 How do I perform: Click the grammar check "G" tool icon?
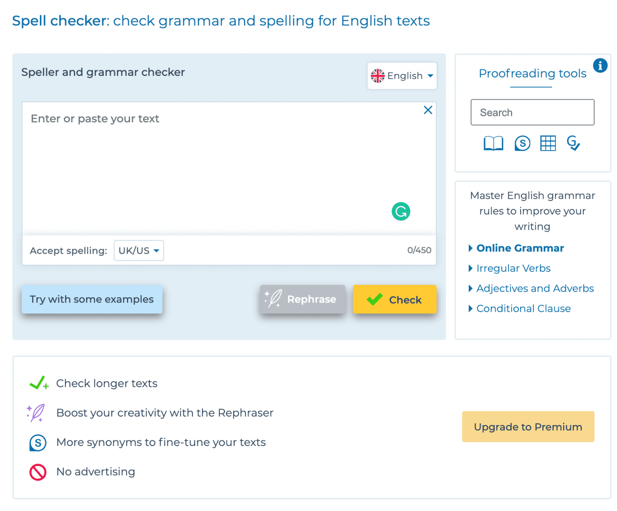pos(574,143)
